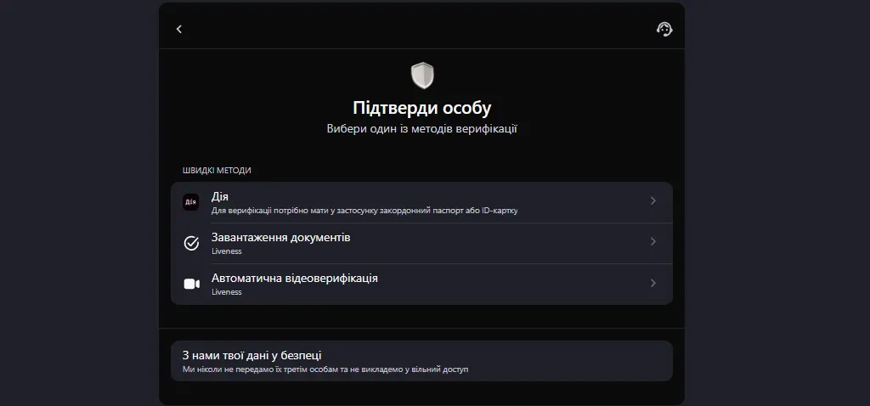Click the "Підтверди особу" title

(x=421, y=108)
